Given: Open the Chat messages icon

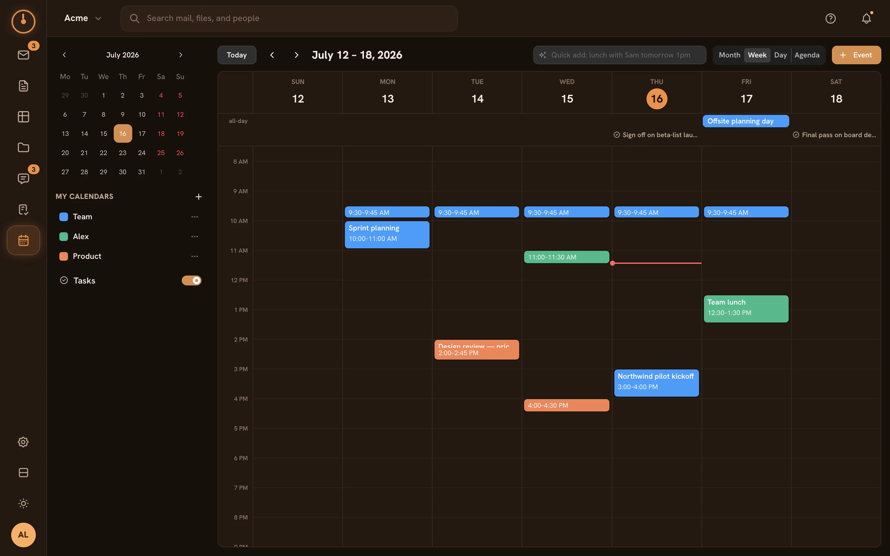Looking at the screenshot, I should click(x=23, y=179).
